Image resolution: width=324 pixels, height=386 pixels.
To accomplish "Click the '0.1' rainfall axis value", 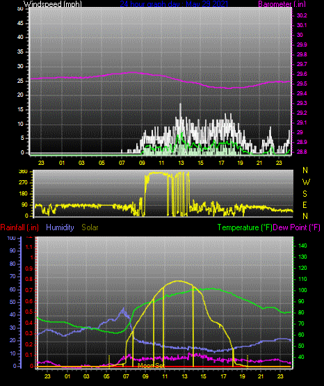I will [29, 355].
